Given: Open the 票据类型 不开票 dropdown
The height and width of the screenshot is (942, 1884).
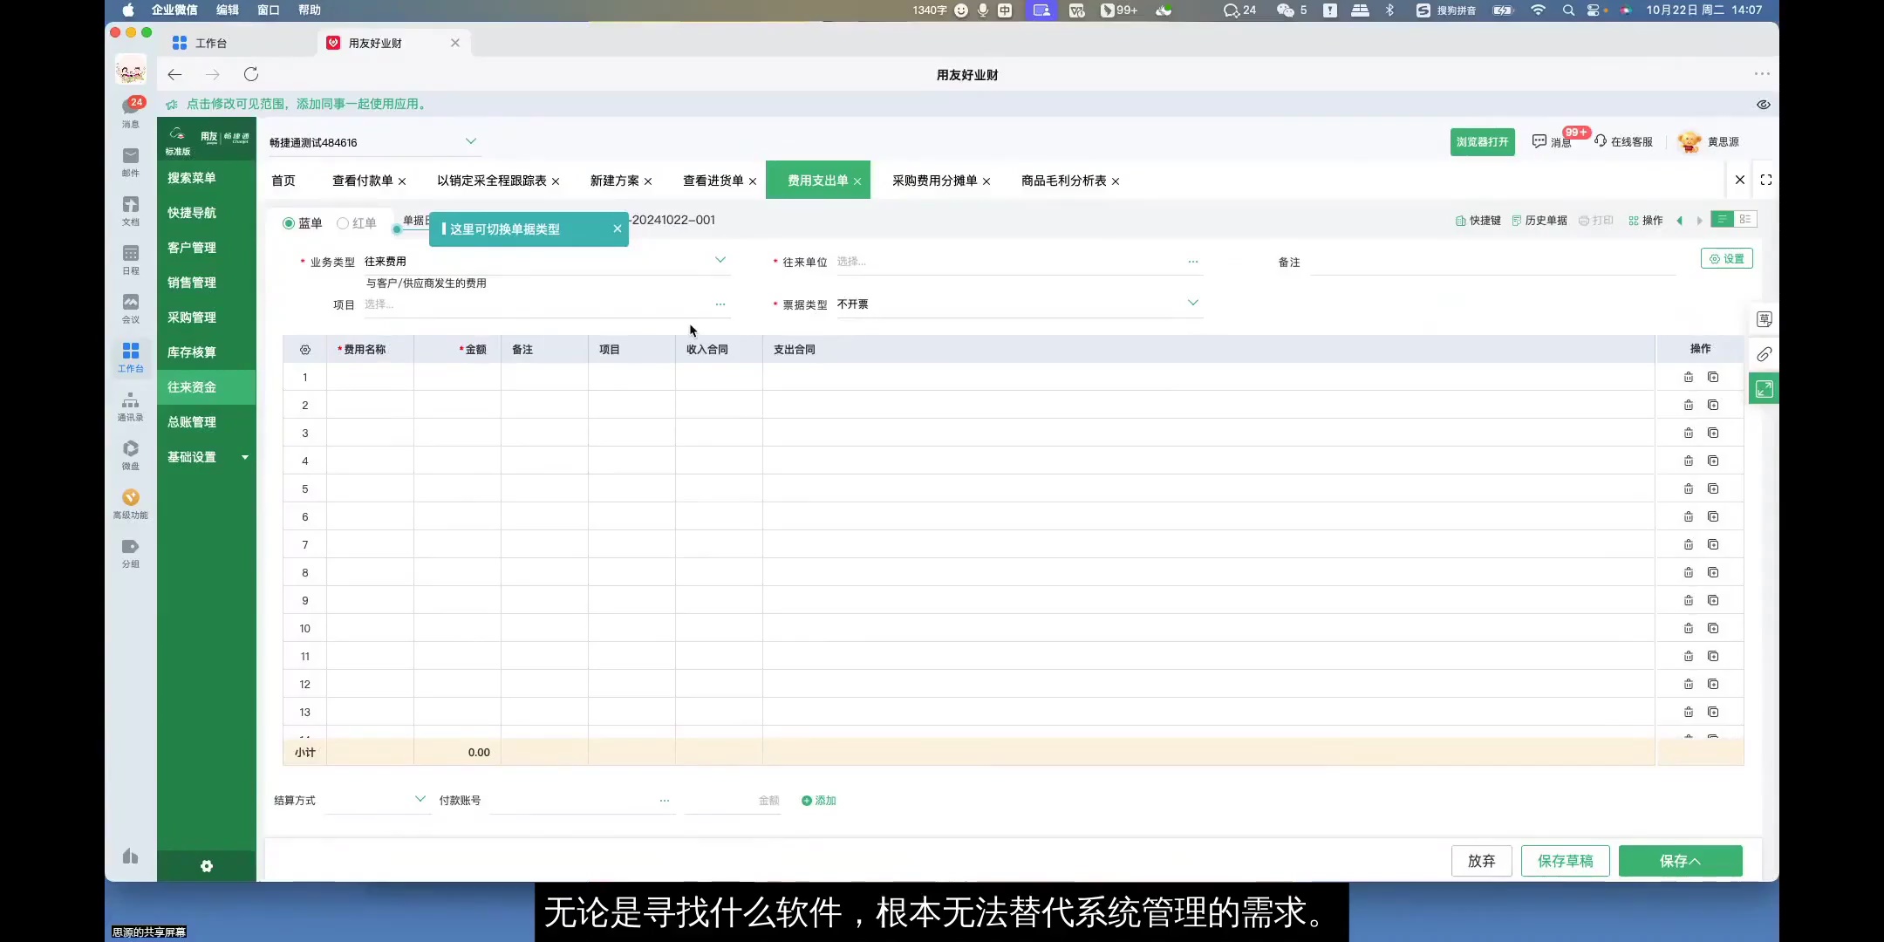Looking at the screenshot, I should (1191, 303).
